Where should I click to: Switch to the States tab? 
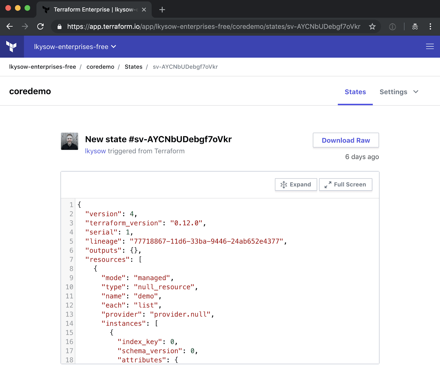point(355,92)
